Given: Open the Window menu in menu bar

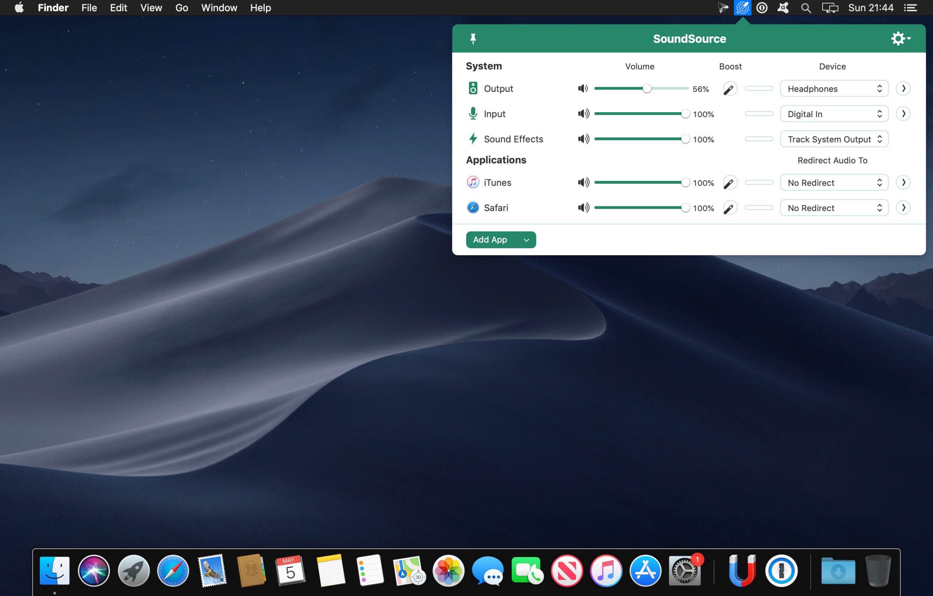Looking at the screenshot, I should click(219, 7).
